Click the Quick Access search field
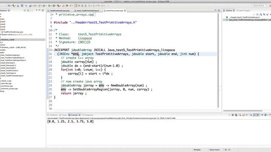Screen dimensions: 271x152 [259, 5]
